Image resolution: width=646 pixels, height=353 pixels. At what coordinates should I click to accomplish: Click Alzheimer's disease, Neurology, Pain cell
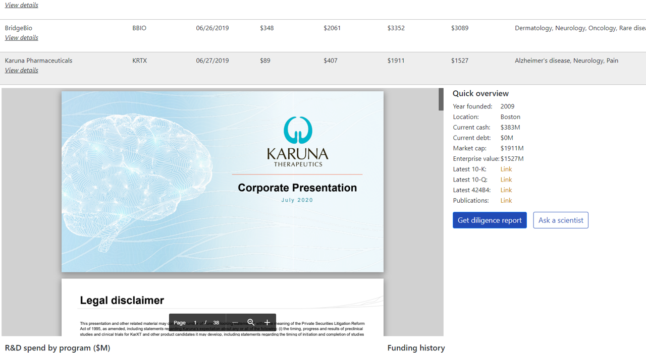567,61
